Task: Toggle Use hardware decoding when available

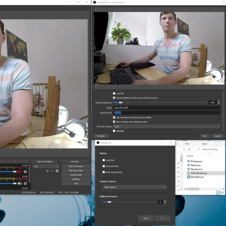Action: coord(114,118)
